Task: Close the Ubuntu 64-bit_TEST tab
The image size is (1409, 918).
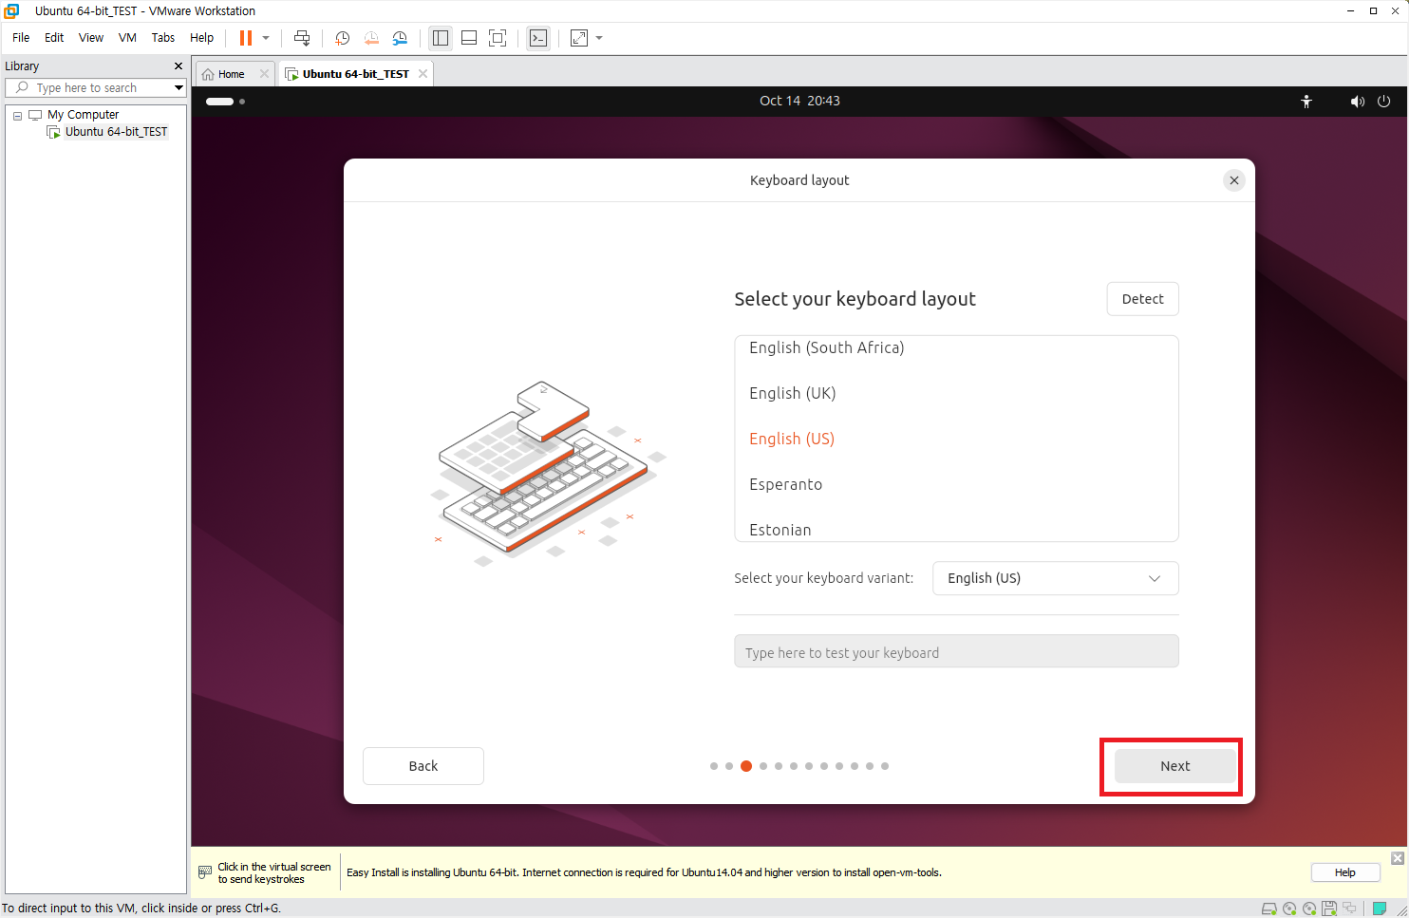Action: tap(423, 74)
